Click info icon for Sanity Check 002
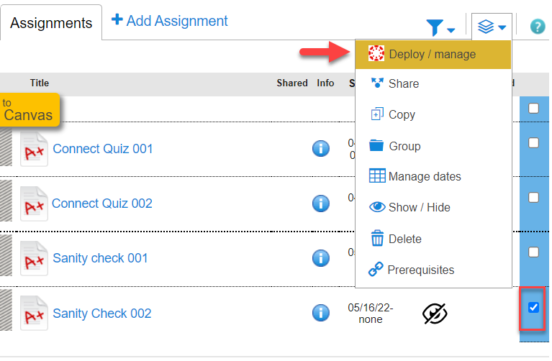The height and width of the screenshot is (361, 552). pos(321,313)
